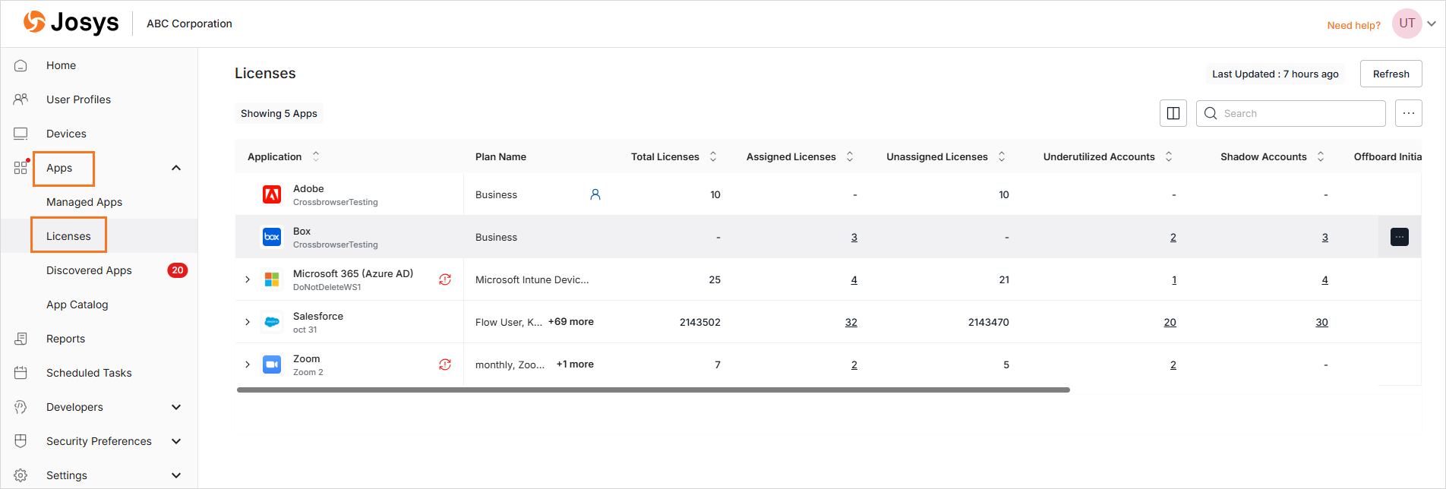Open App Catalog submenu item
The width and height of the screenshot is (1446, 489).
click(x=77, y=304)
